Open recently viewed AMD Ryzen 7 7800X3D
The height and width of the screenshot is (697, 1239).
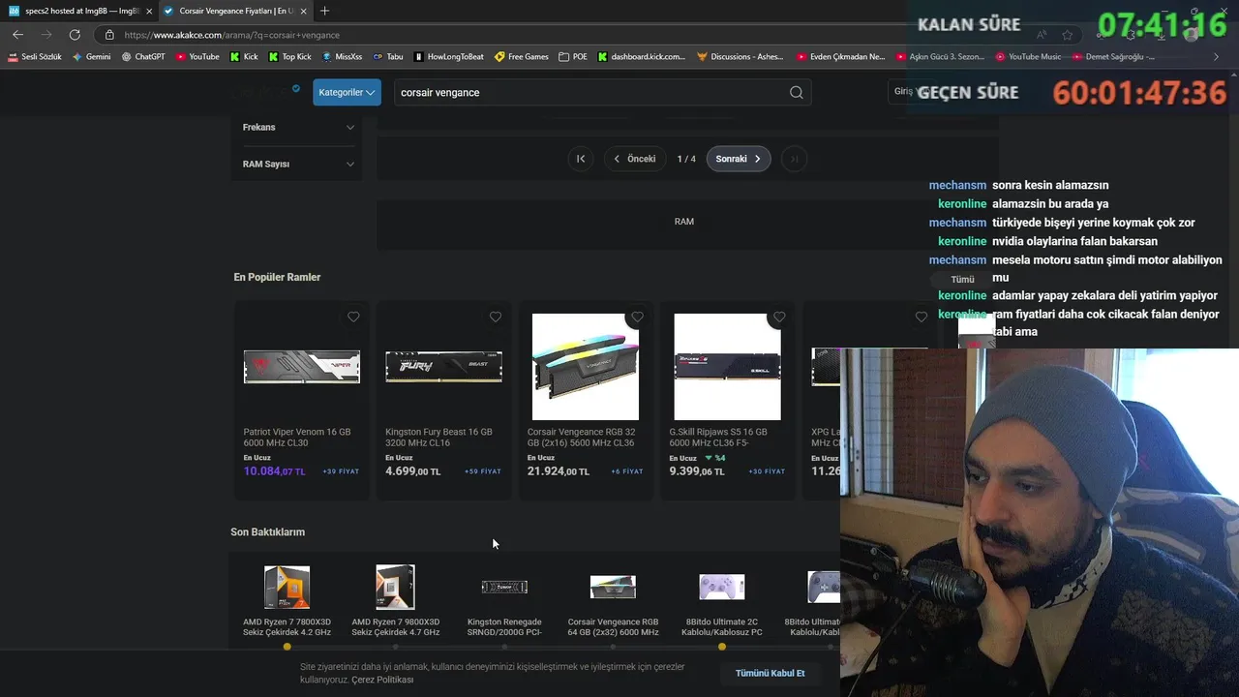287,599
